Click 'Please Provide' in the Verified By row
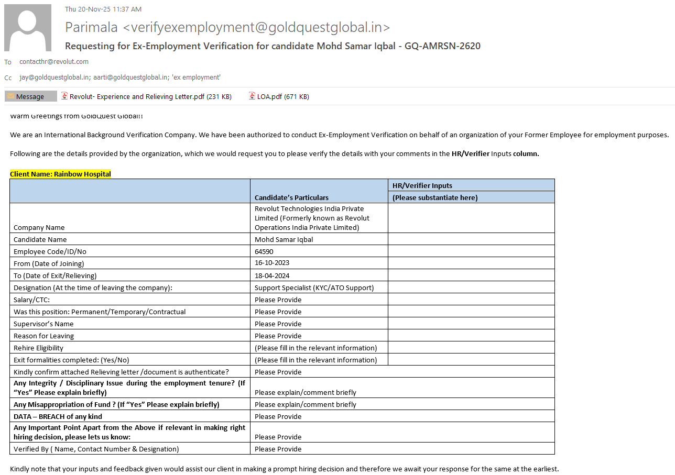Image resolution: width=675 pixels, height=475 pixels. (278, 449)
